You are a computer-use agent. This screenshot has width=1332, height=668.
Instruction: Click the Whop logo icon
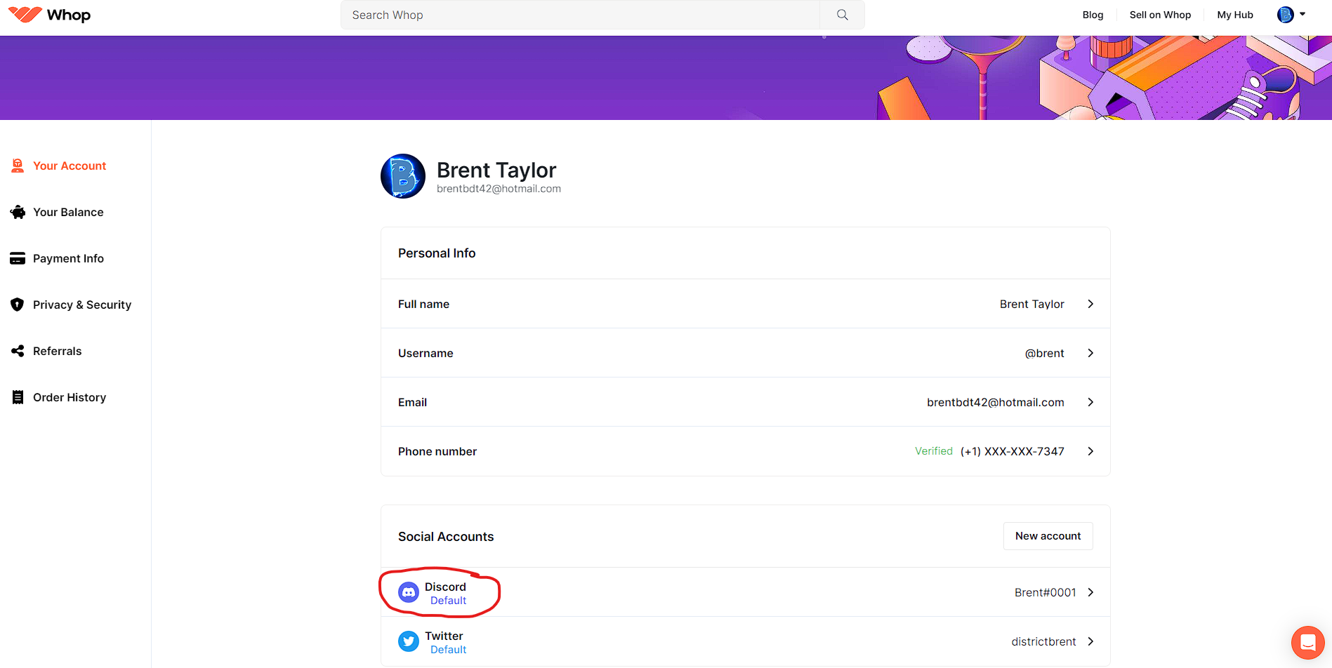point(25,15)
